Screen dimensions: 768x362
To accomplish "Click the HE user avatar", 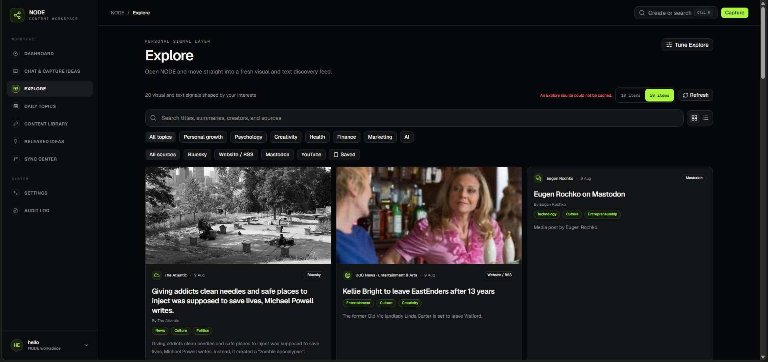I will click(17, 345).
